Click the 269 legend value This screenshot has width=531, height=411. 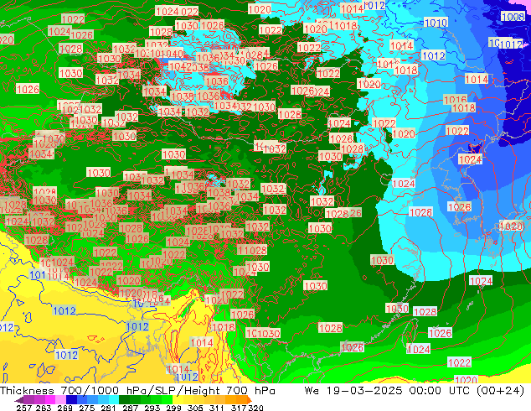65,408
